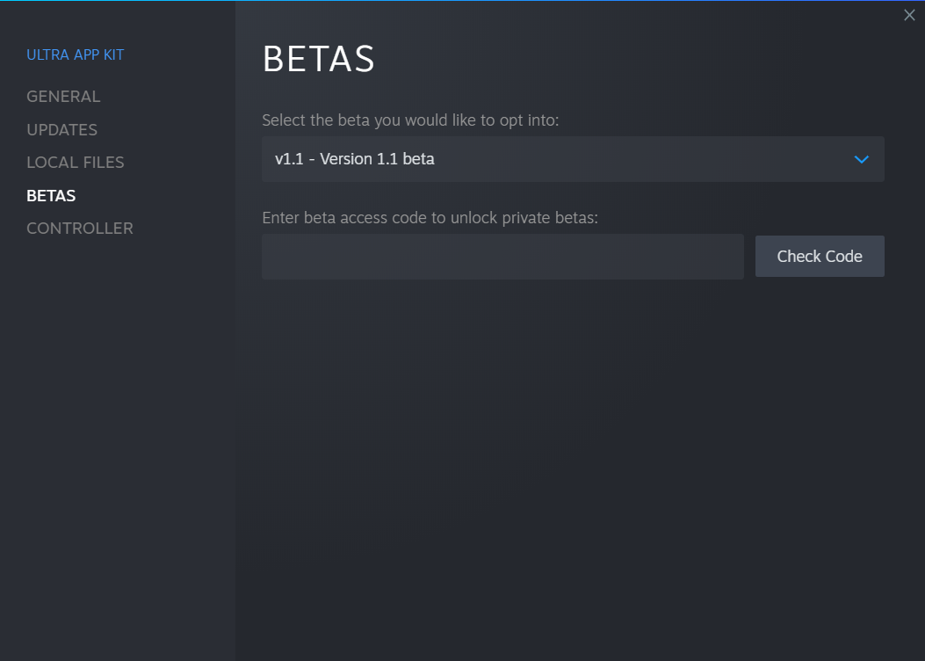Select the BETAS sidebar item
Image resolution: width=925 pixels, height=661 pixels.
[51, 195]
